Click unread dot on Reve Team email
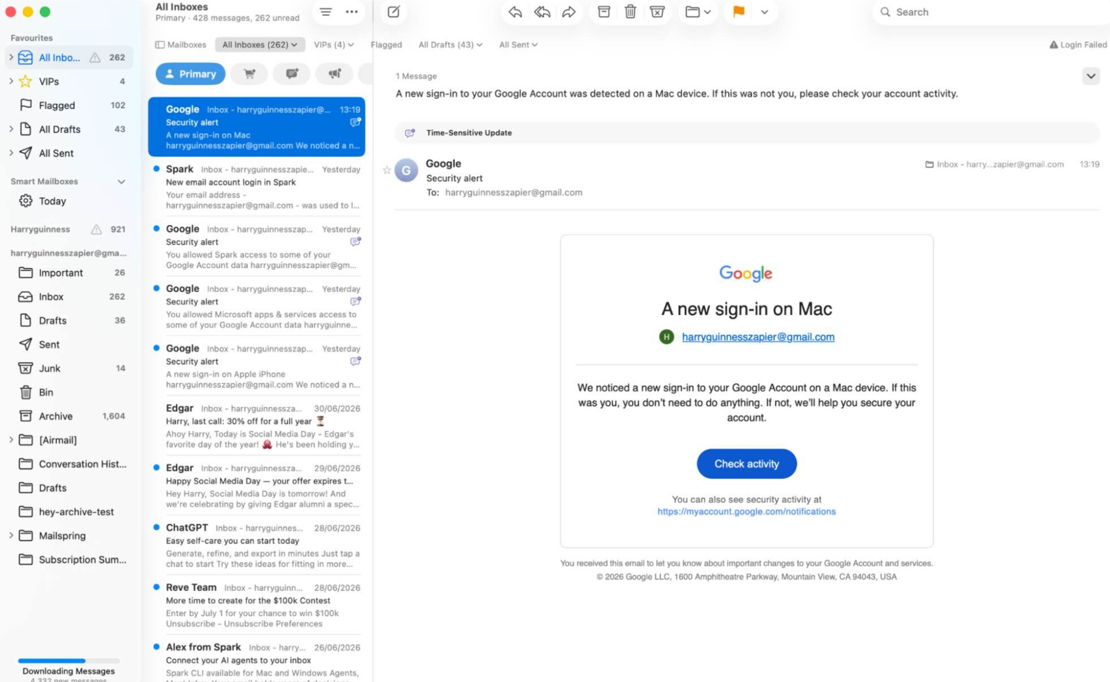 pyautogui.click(x=157, y=587)
